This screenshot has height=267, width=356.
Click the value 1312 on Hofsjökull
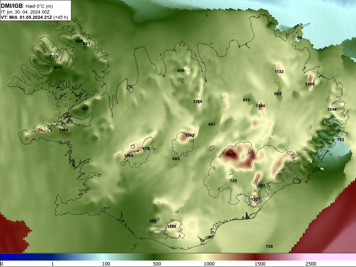point(190,135)
